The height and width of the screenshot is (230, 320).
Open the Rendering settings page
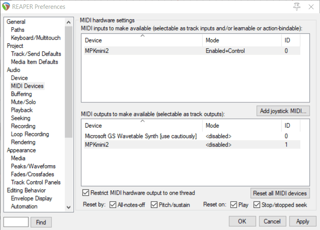point(23,142)
